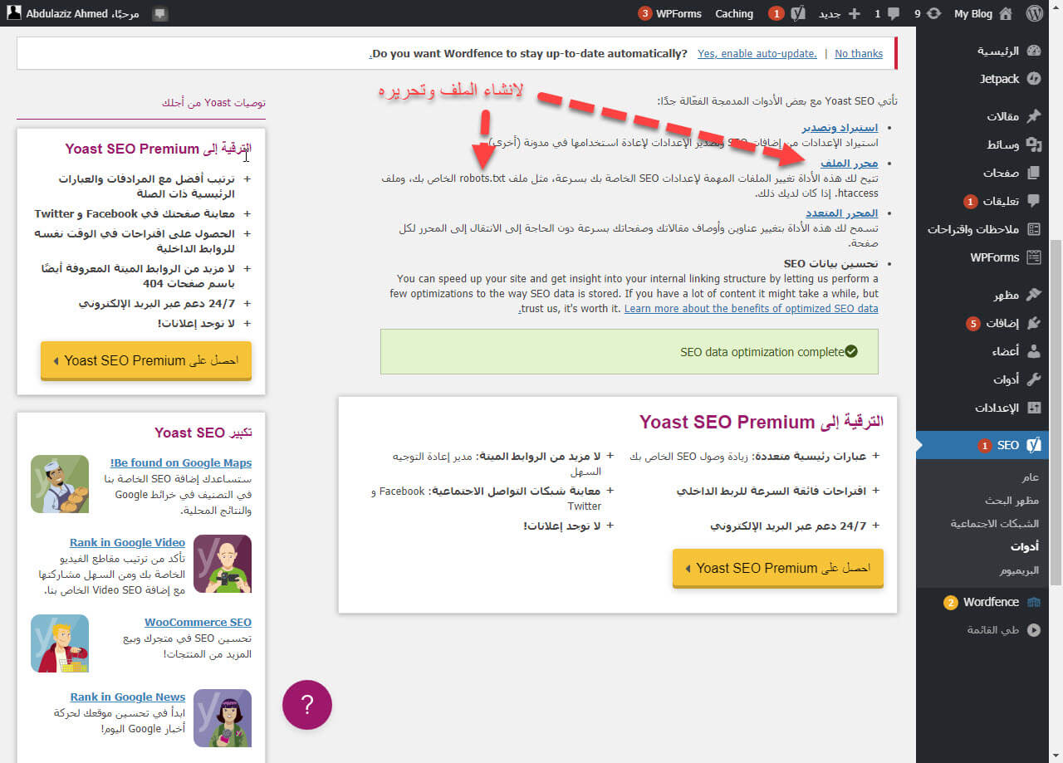
Task: Click the purple question mark help button
Action: tap(307, 705)
